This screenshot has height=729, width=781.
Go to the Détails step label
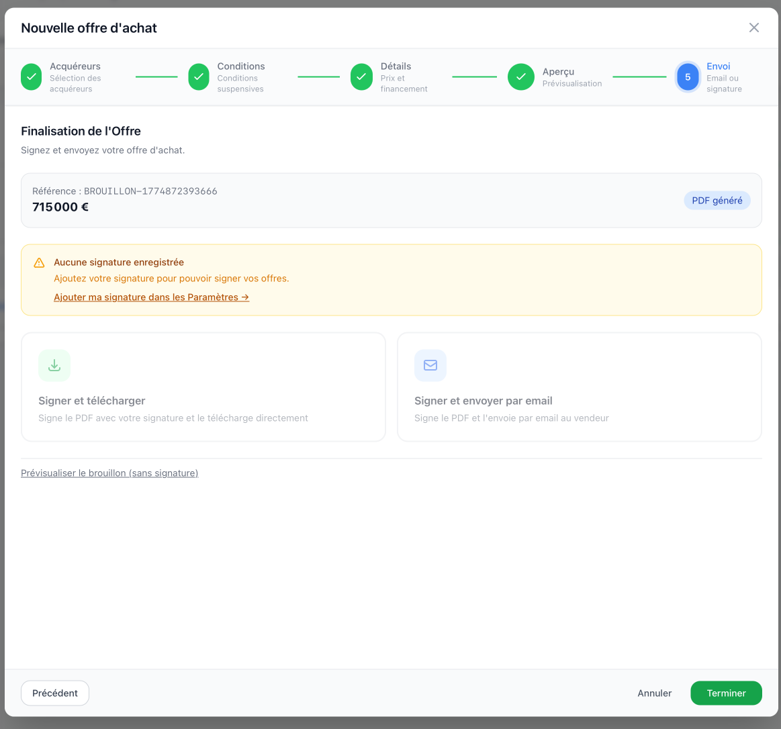(396, 66)
